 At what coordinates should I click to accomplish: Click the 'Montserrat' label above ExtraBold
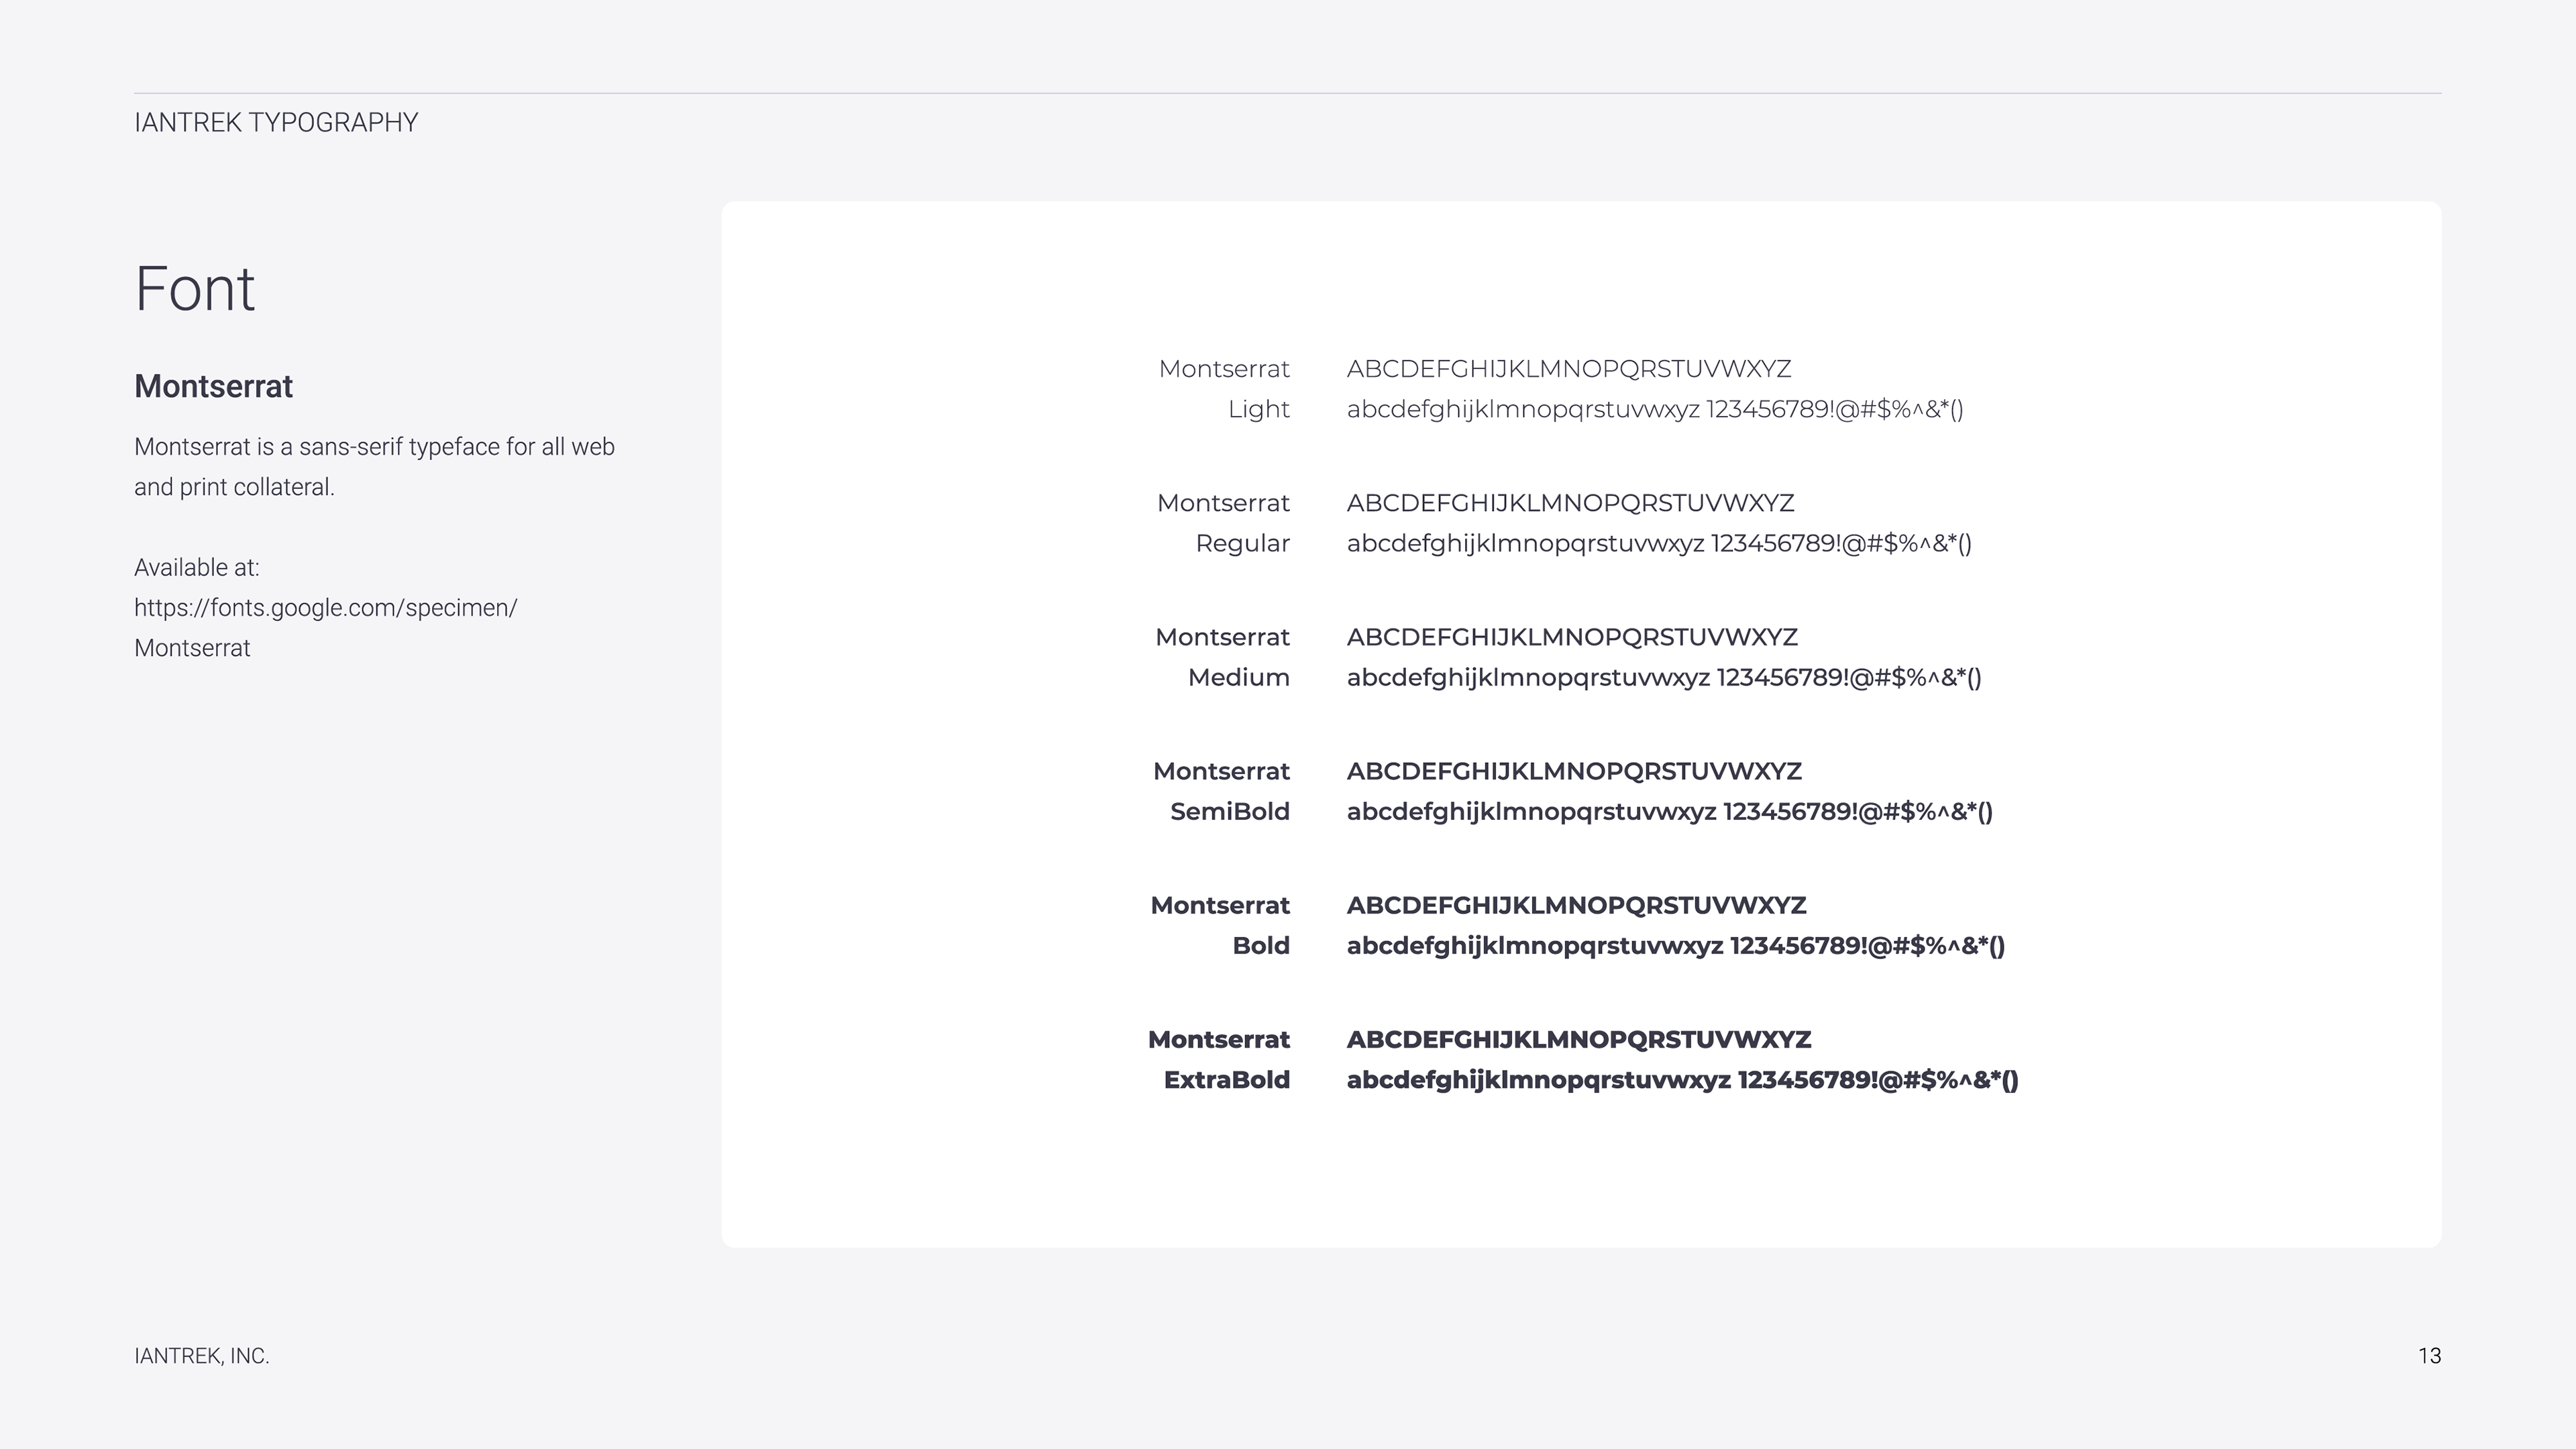pos(1219,1039)
